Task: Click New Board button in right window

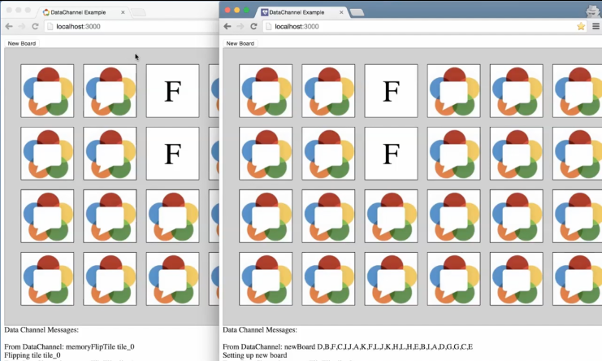Action: point(240,43)
